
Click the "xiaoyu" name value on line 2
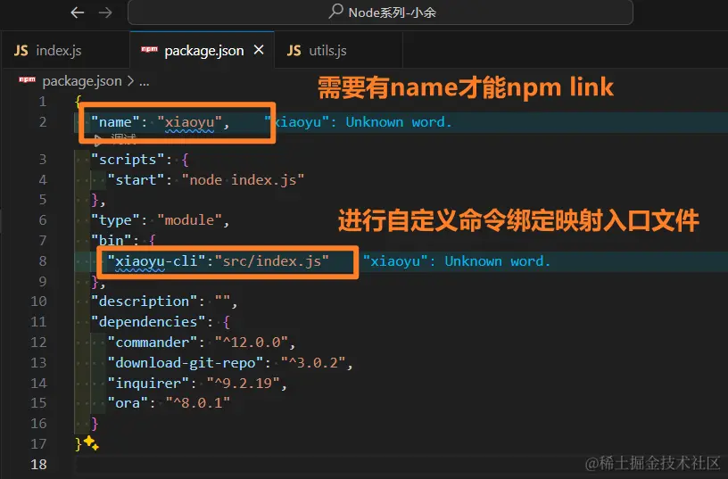click(189, 122)
